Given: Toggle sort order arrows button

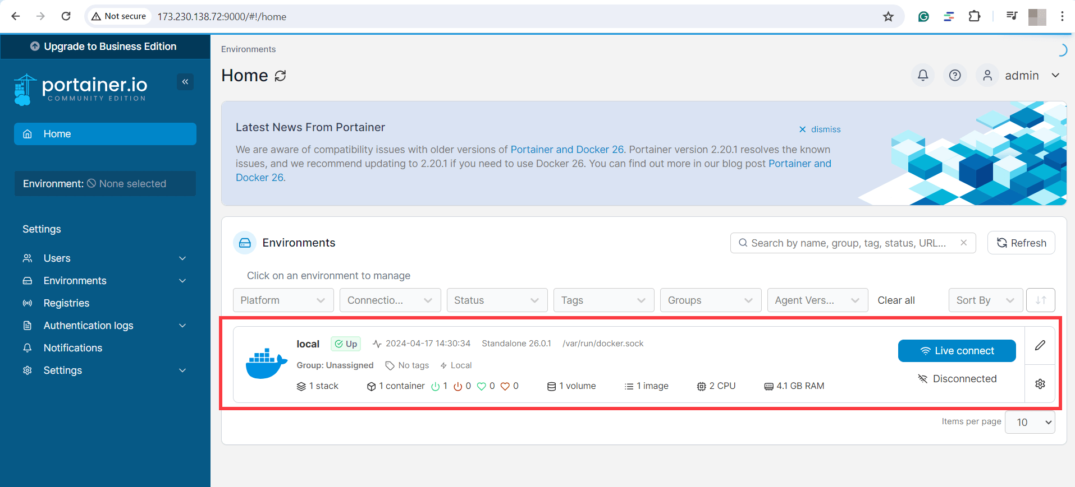Looking at the screenshot, I should pos(1040,300).
